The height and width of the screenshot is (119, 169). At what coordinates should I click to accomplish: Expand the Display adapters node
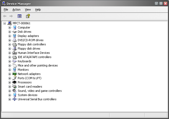(x=10, y=36)
